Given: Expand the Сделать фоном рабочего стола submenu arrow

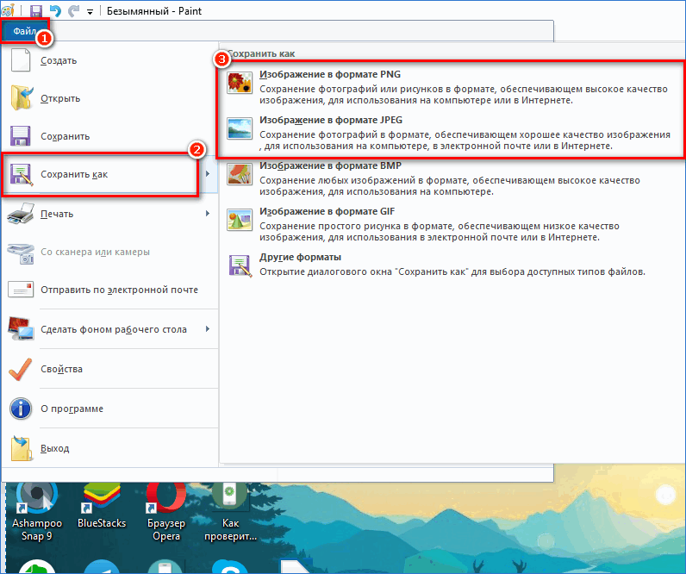Looking at the screenshot, I should [x=208, y=328].
